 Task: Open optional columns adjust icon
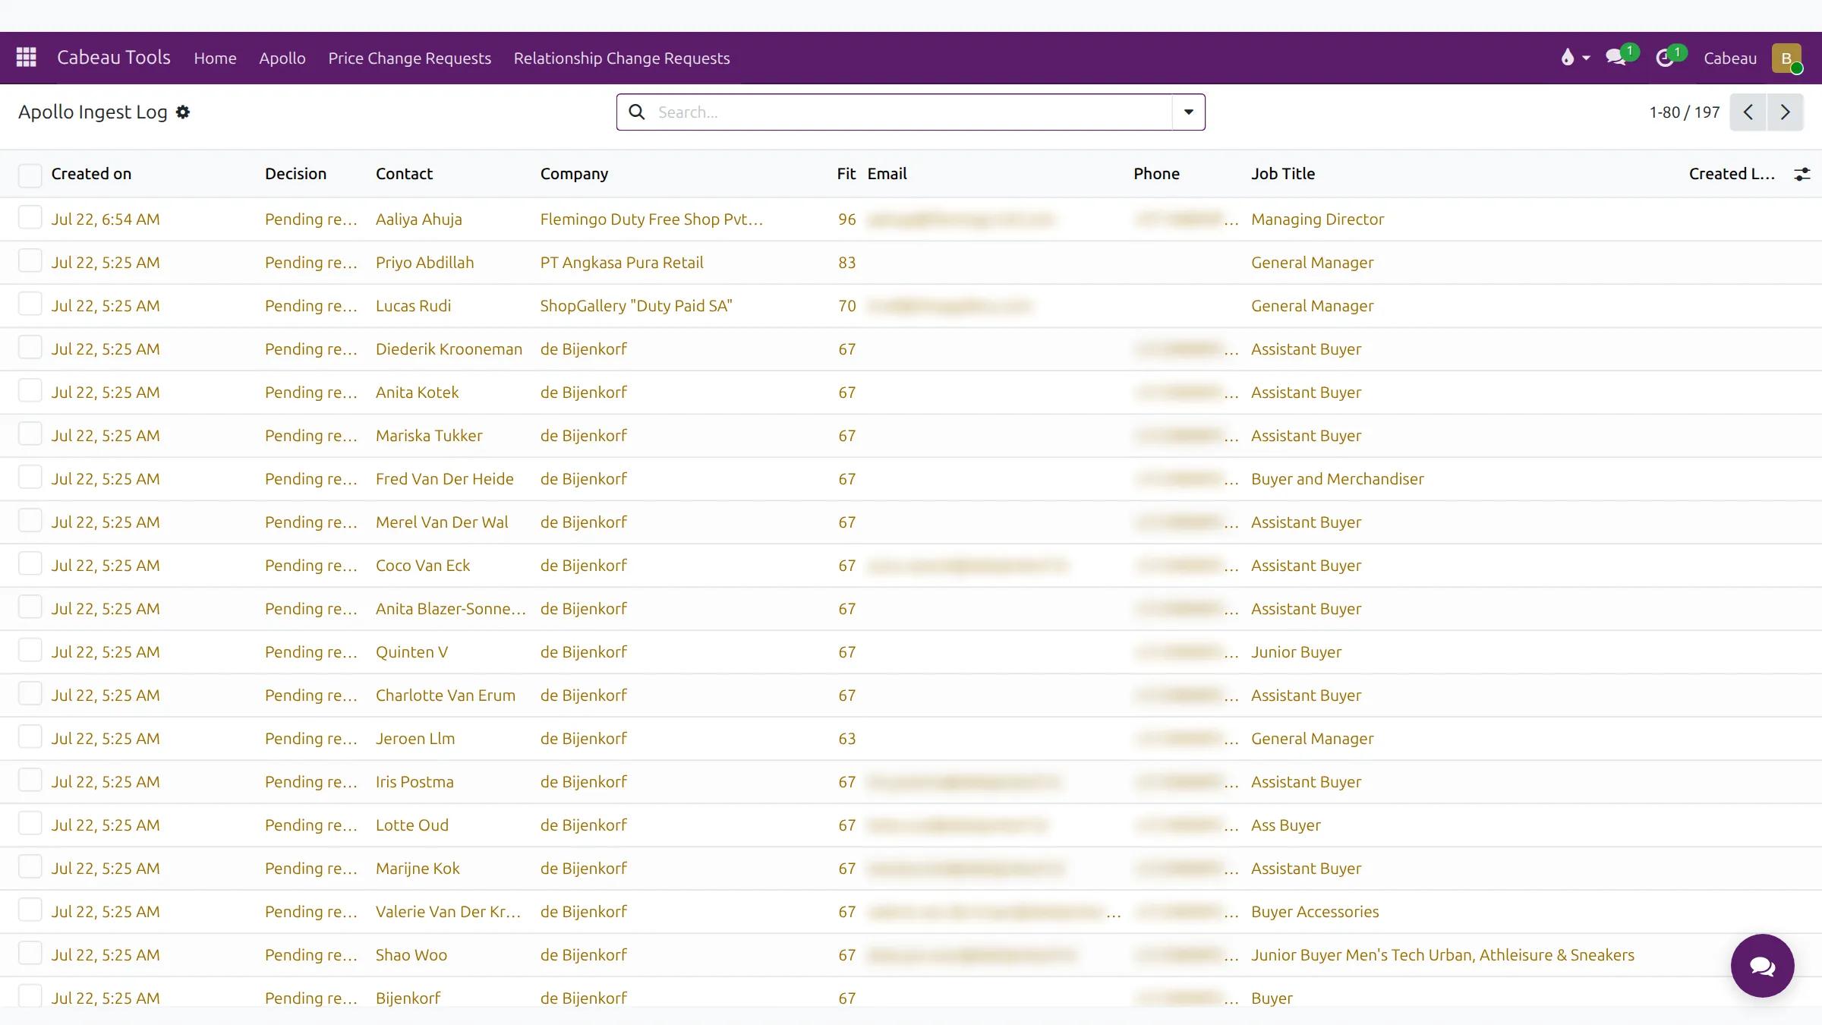(1802, 174)
